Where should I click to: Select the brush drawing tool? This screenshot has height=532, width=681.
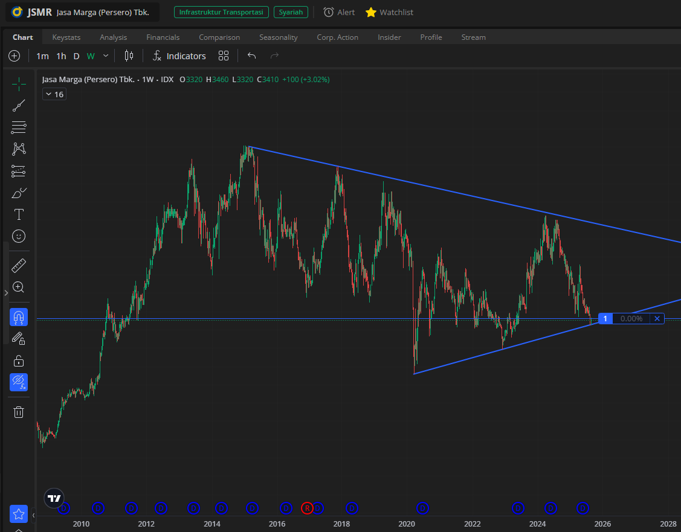point(19,193)
